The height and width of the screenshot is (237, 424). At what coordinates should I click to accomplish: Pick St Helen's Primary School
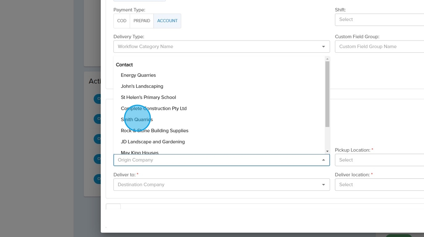[x=148, y=97]
